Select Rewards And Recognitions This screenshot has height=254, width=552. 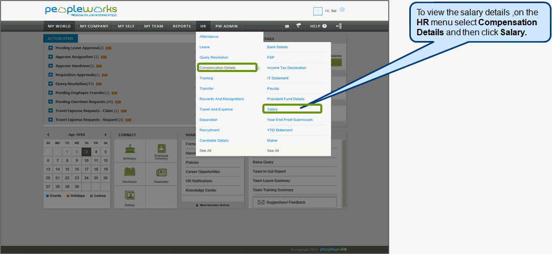[x=222, y=99]
